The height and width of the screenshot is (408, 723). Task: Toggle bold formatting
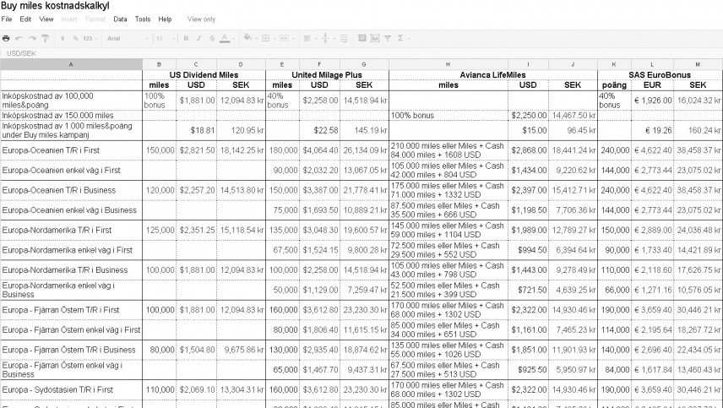click(186, 38)
